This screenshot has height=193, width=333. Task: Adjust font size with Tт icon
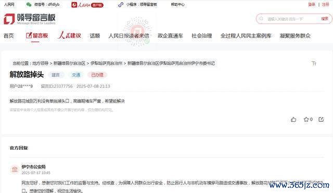(x=314, y=63)
